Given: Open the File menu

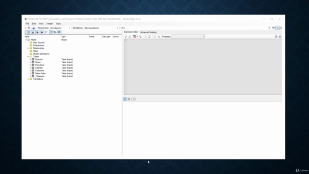Looking at the screenshot, I should (x=27, y=24).
